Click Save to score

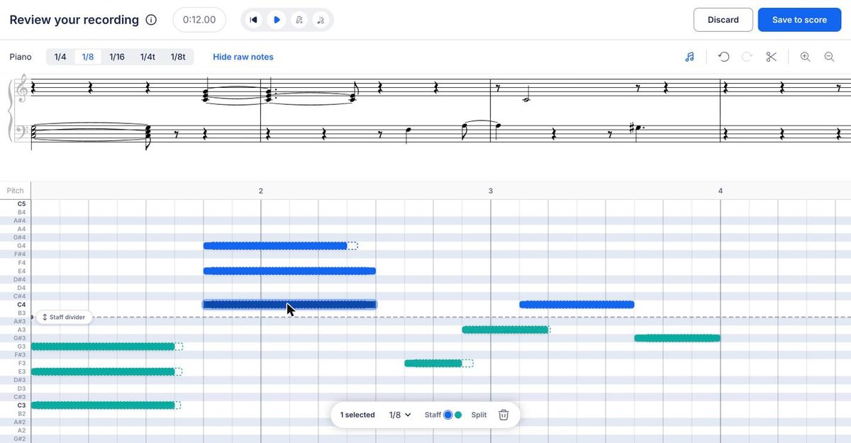(799, 20)
